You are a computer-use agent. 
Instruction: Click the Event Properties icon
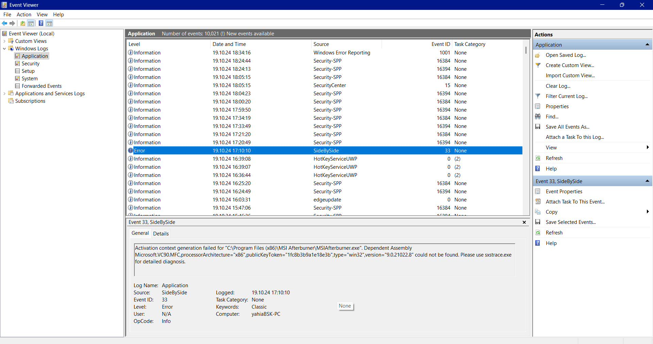click(538, 192)
